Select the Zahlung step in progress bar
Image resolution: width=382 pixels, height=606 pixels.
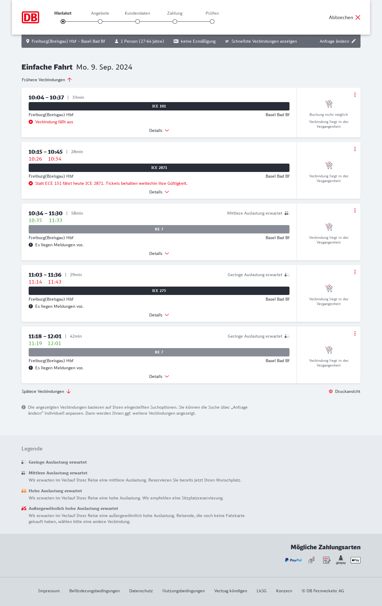[175, 21]
